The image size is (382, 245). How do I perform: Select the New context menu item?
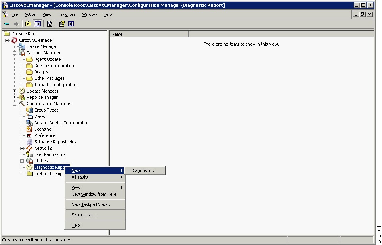(x=95, y=170)
